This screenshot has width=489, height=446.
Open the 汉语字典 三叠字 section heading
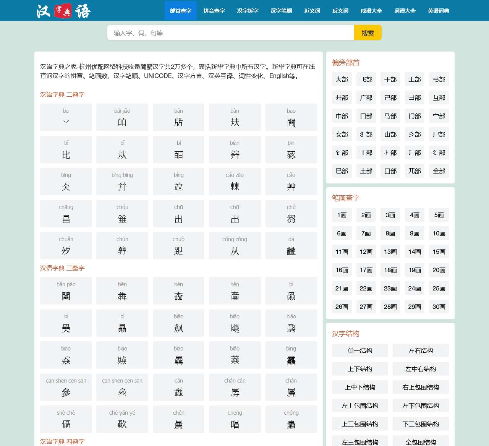(62, 268)
